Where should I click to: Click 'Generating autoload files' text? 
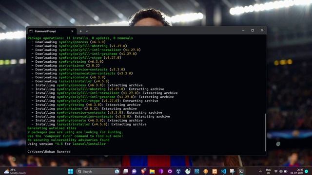[52, 128]
